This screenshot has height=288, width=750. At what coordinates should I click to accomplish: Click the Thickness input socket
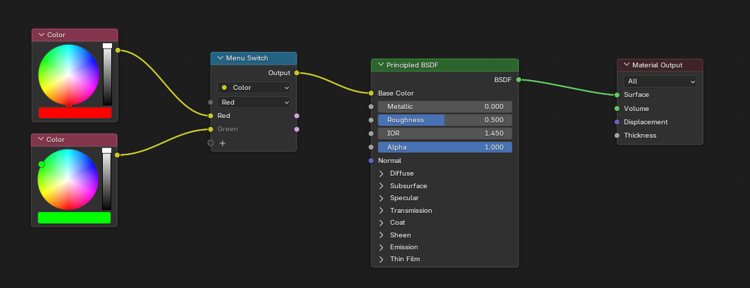pos(617,136)
